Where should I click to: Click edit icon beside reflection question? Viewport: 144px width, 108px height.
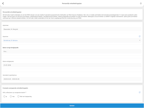point(139,92)
